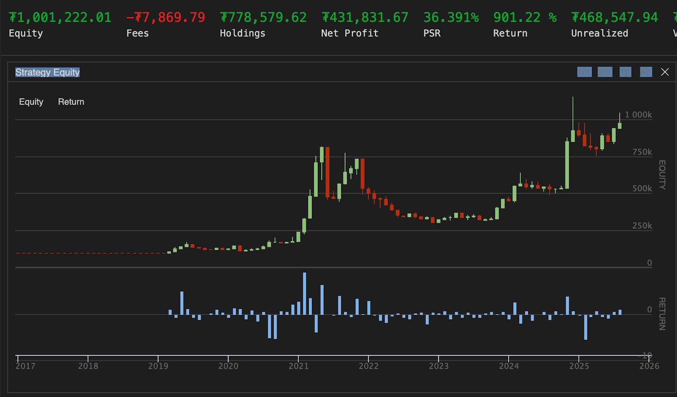Click the 2019 tick on the time axis

[158, 366]
